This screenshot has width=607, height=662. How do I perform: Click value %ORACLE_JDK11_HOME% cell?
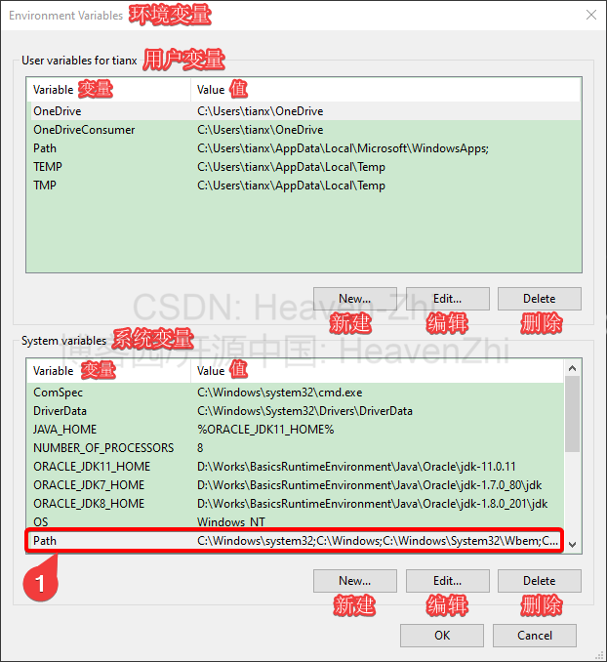pos(265,430)
